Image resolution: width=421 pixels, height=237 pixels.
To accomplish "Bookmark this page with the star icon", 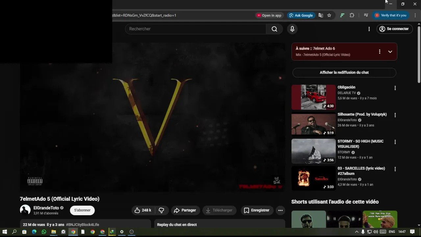I will click(x=329, y=15).
